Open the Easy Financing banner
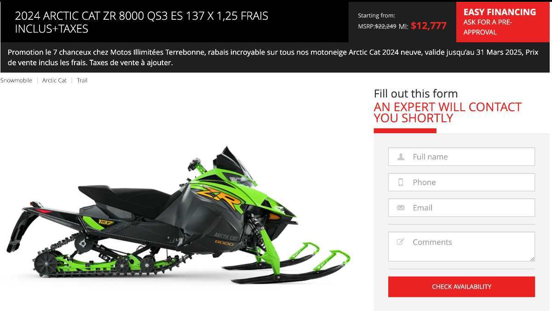The width and height of the screenshot is (552, 311). click(503, 22)
